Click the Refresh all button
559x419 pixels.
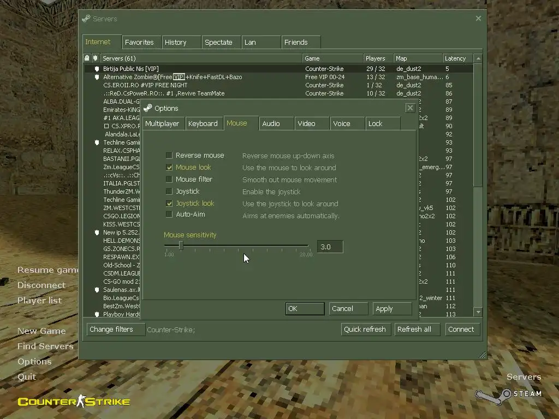417,329
